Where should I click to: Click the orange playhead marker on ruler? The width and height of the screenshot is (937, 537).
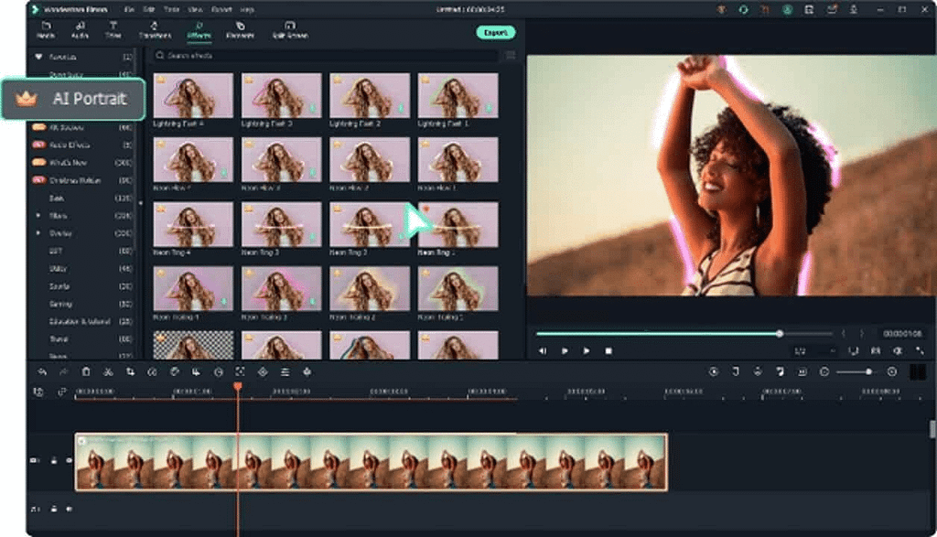(x=237, y=387)
